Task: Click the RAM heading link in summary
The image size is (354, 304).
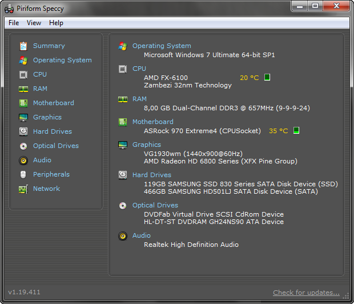Action: [139, 99]
